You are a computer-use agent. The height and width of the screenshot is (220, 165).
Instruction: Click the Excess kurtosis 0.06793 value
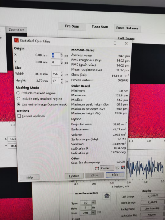(x=123, y=81)
